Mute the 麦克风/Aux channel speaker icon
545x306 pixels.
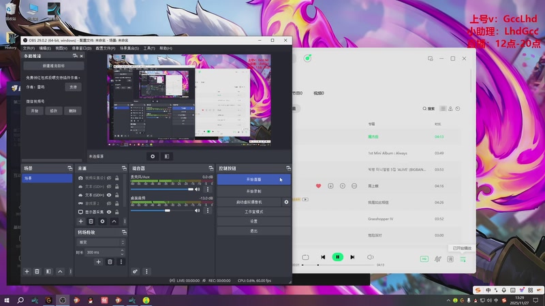click(198, 190)
